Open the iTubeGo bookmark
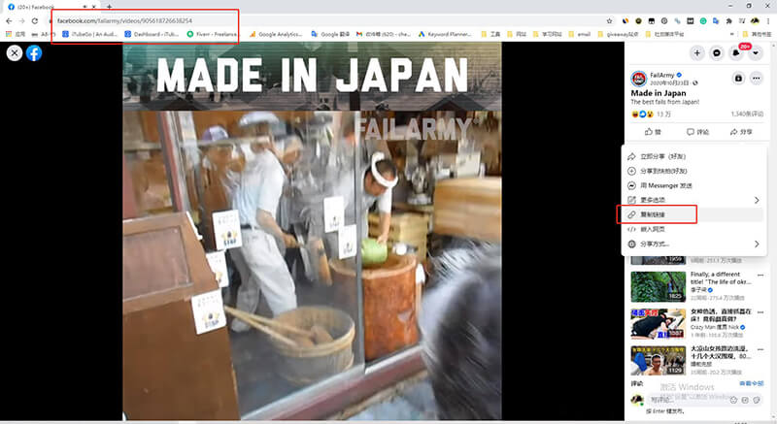The width and height of the screenshot is (777, 424). (x=90, y=34)
